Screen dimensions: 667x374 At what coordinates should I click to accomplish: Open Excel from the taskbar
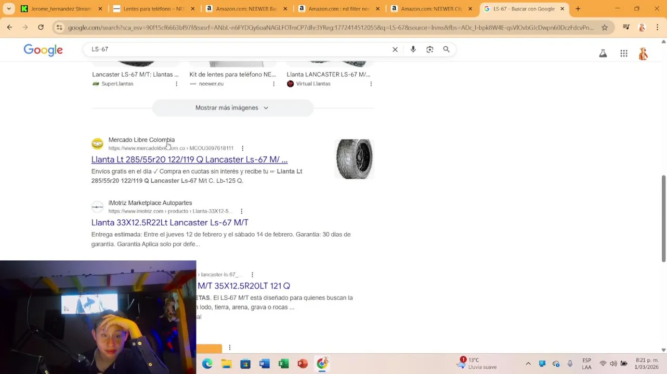point(283,364)
